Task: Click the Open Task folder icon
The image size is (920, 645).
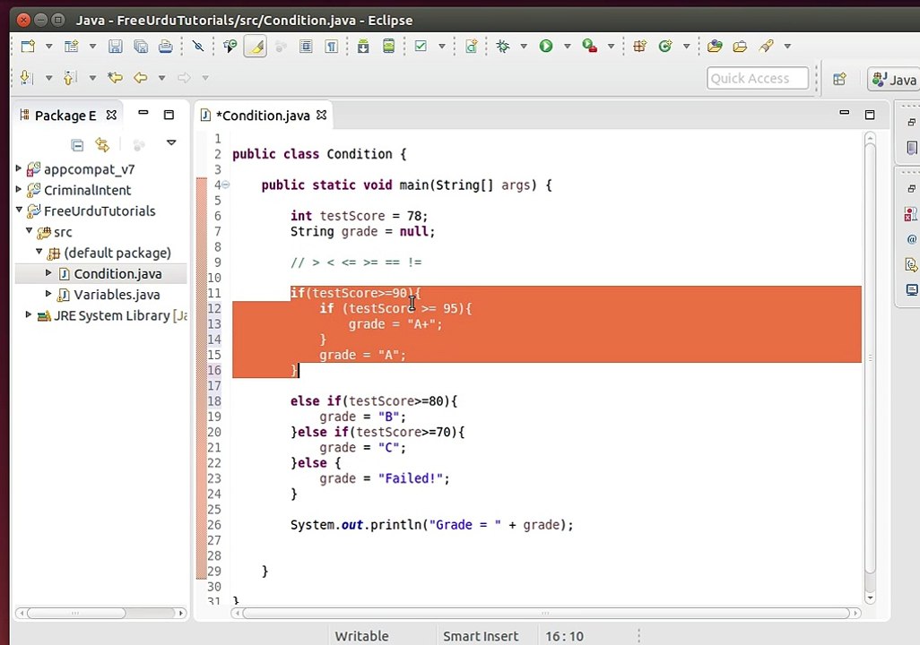Action: tap(740, 46)
